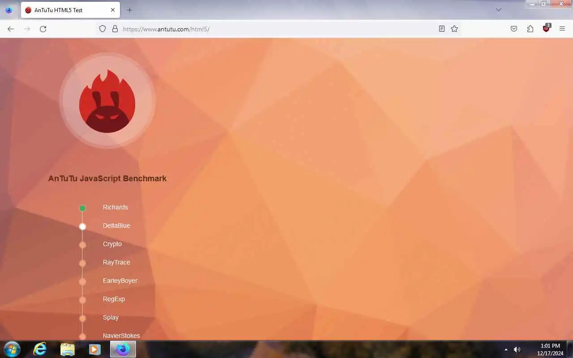
Task: Open a new browser tab
Action: point(129,10)
